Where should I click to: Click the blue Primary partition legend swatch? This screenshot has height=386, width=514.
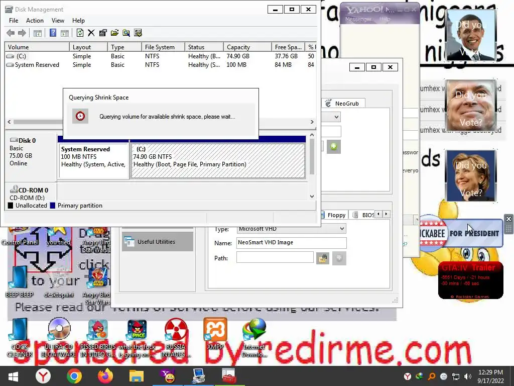tap(52, 206)
